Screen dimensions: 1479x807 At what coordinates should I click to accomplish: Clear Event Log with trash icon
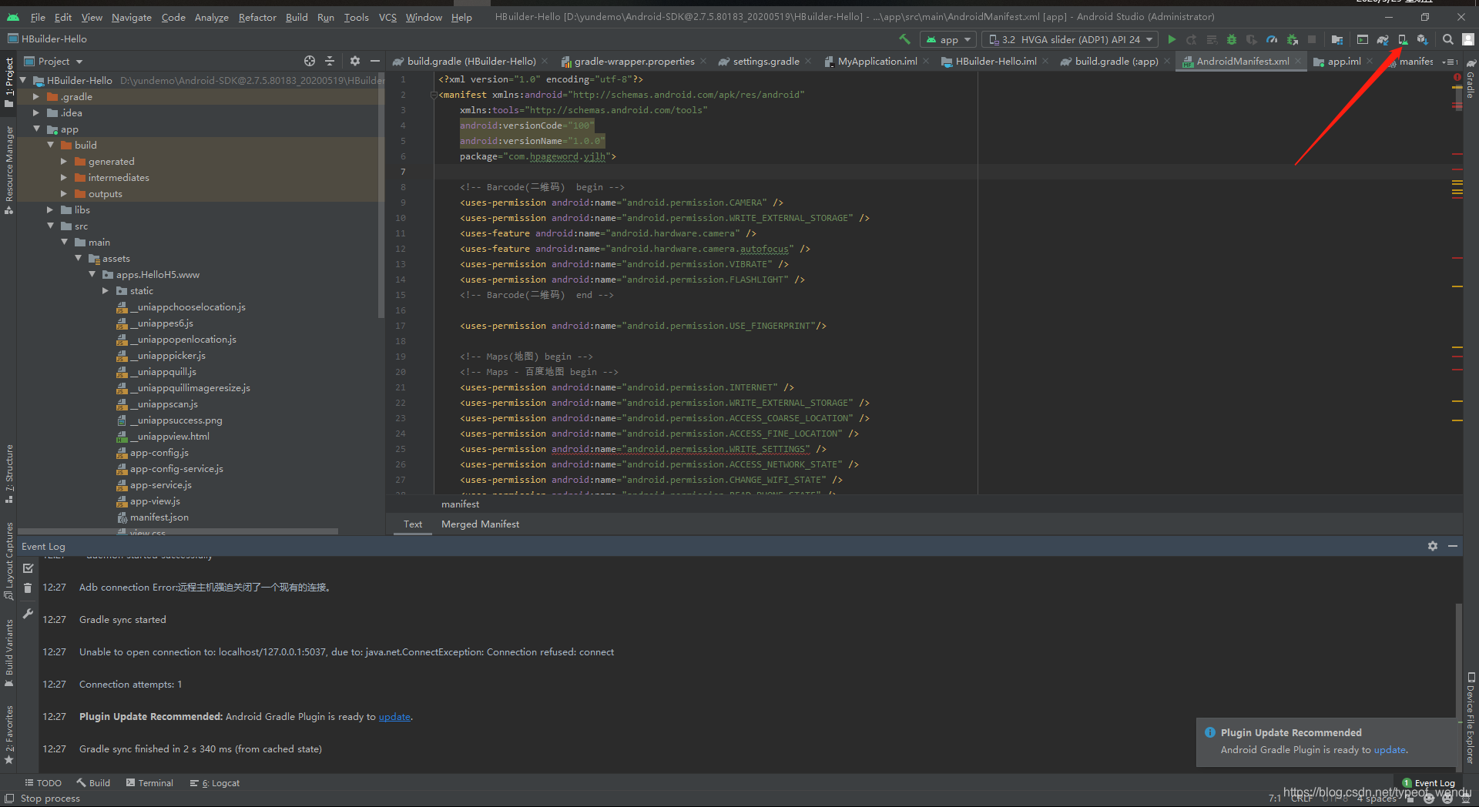click(29, 588)
